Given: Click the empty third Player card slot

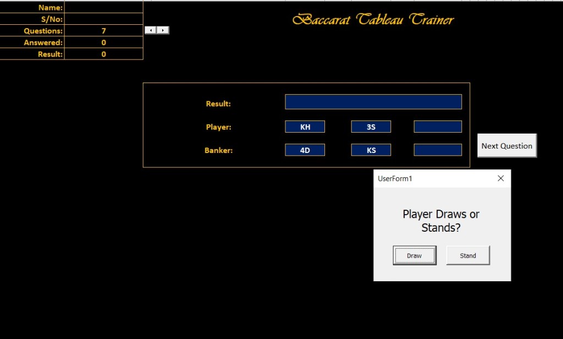Looking at the screenshot, I should (438, 126).
